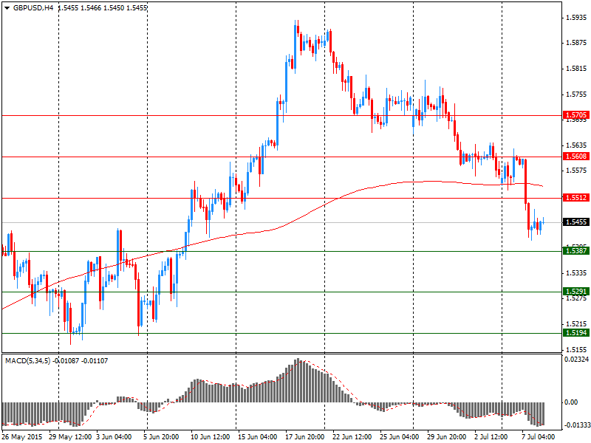
Task: Click the 1.5755 price axis value
Action: tap(577, 95)
